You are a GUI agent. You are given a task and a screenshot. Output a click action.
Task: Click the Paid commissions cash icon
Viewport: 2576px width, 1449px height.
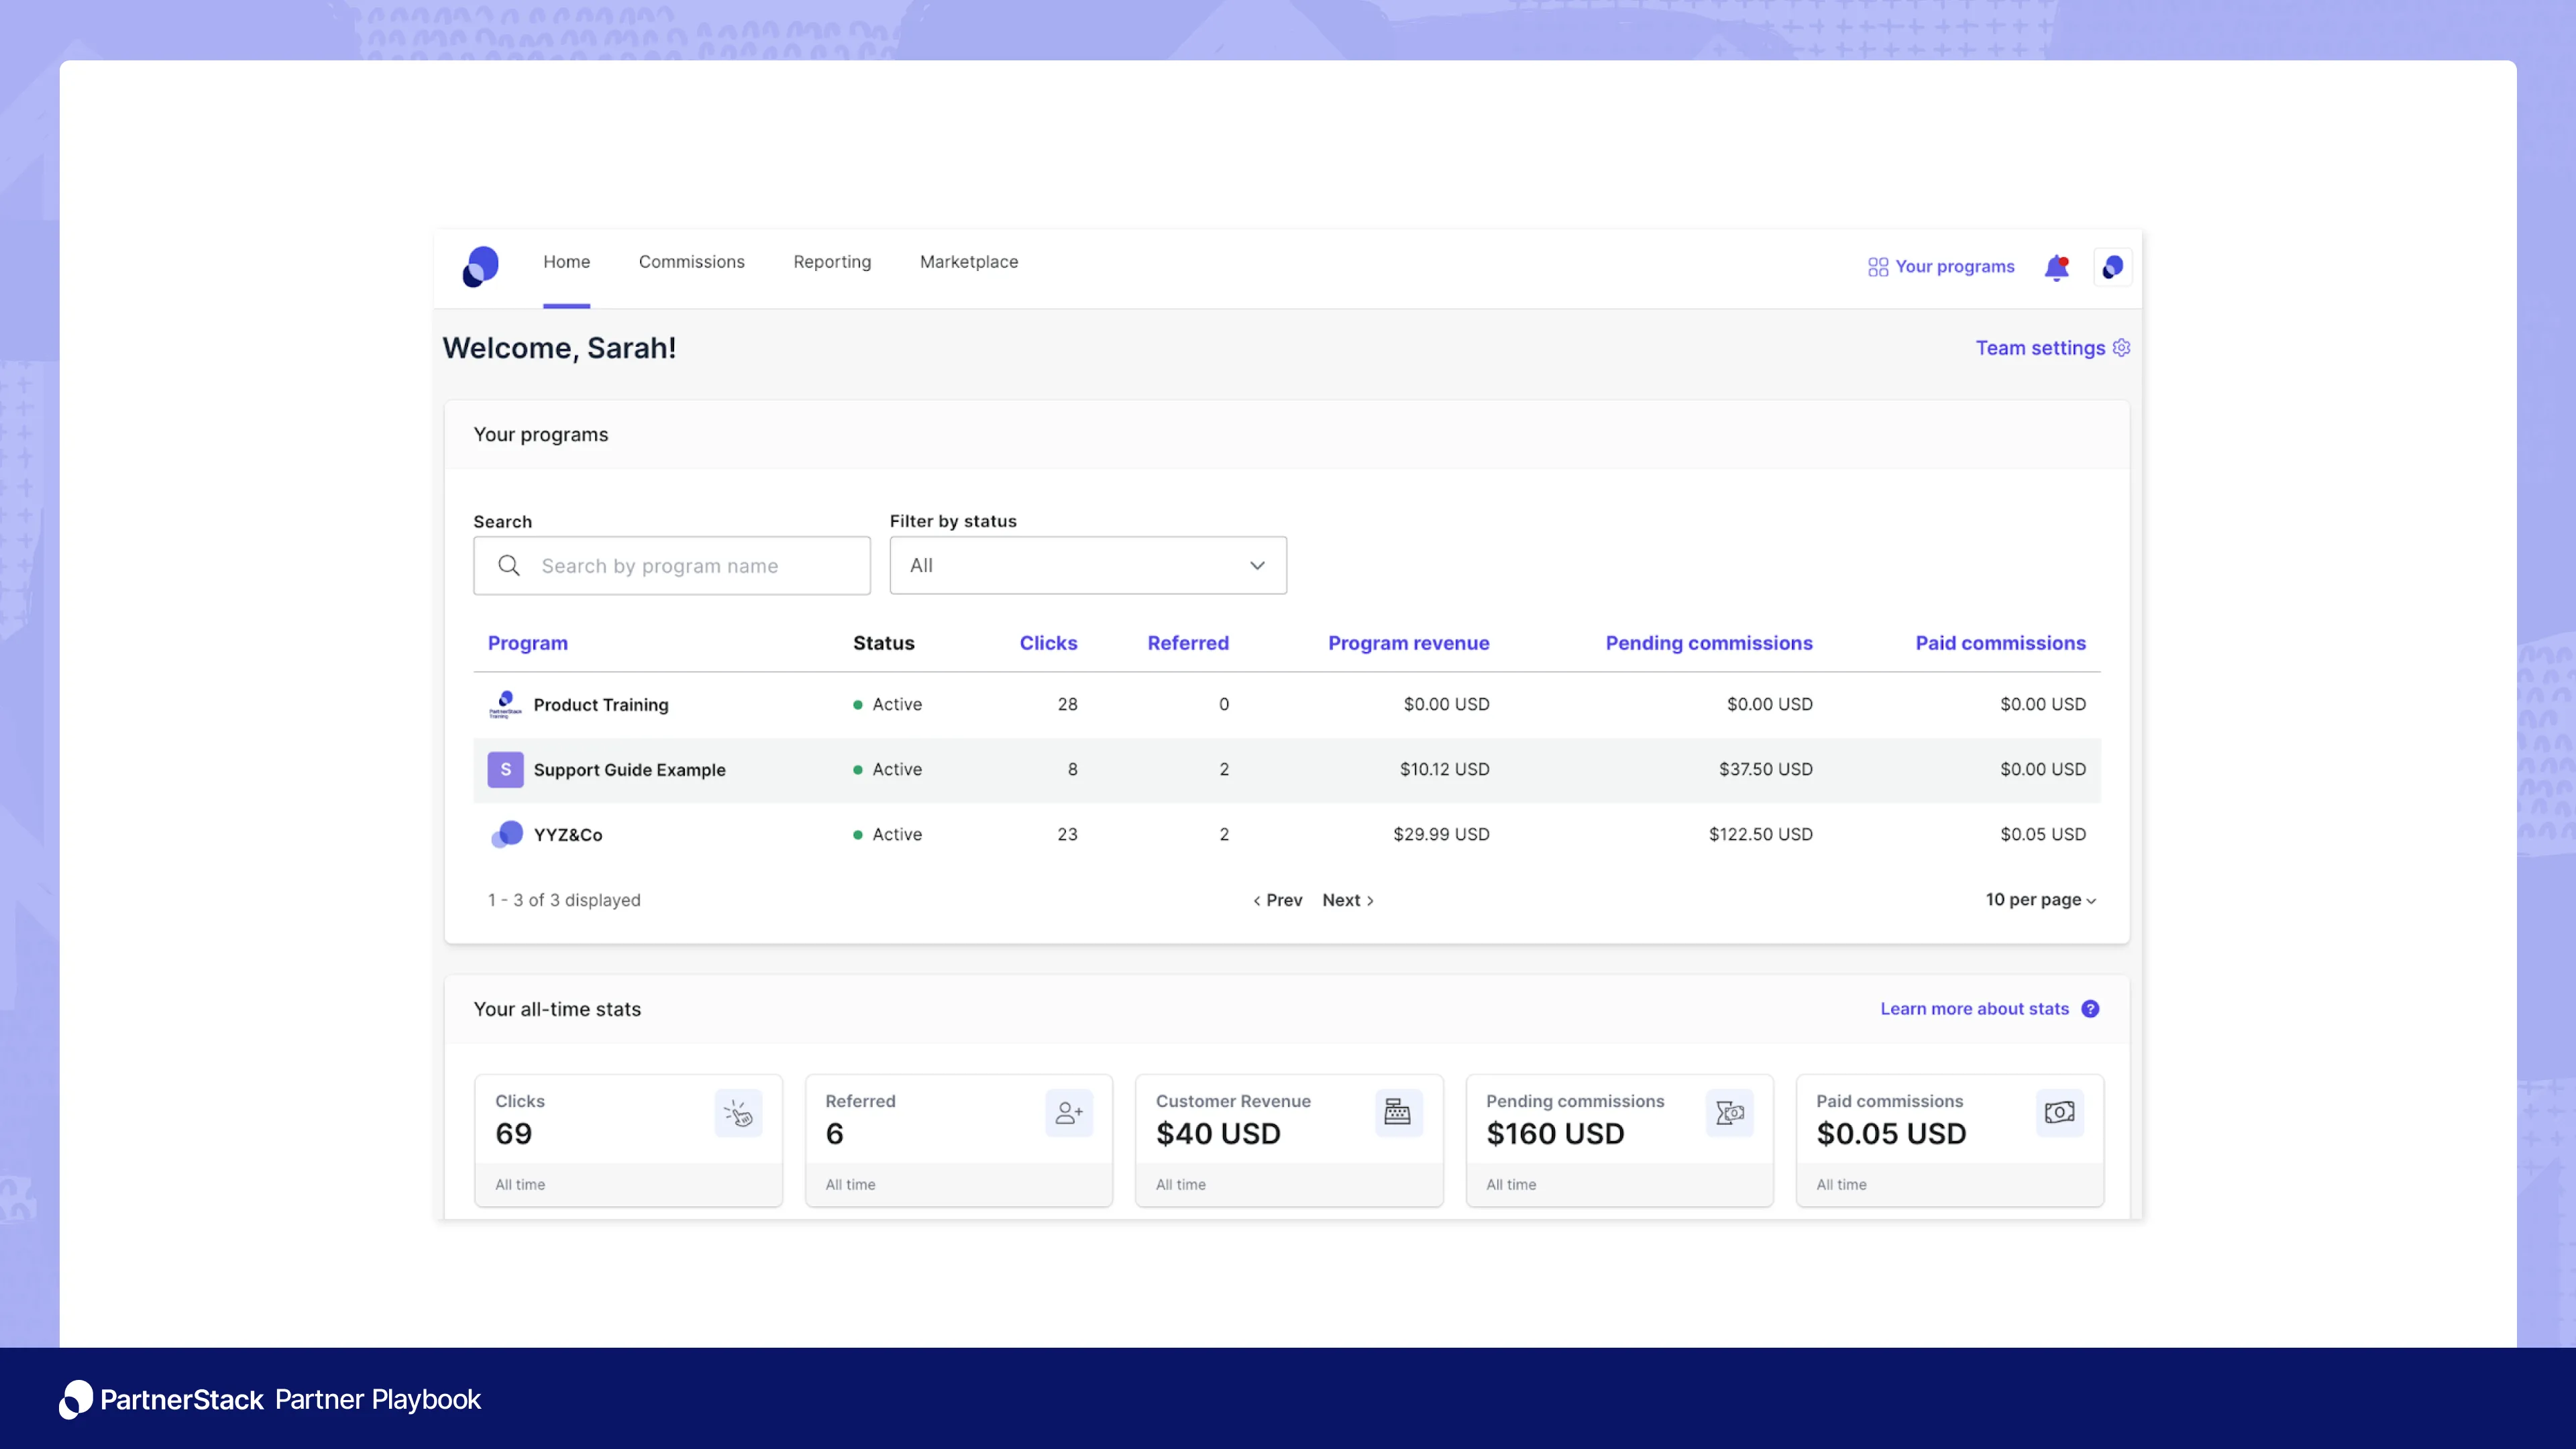point(2059,1113)
